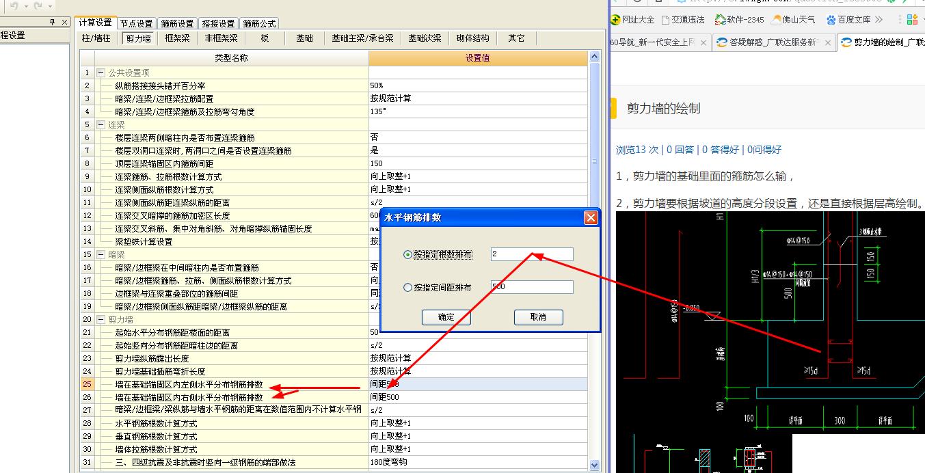Image resolution: width=925 pixels, height=473 pixels.
Task: Open the redo history dropdown arrow
Action: tap(49, 6)
